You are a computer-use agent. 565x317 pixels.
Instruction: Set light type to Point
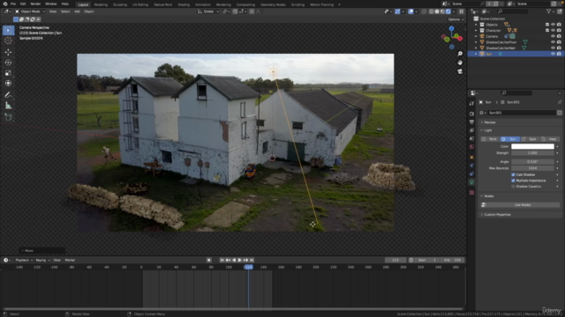[491, 139]
